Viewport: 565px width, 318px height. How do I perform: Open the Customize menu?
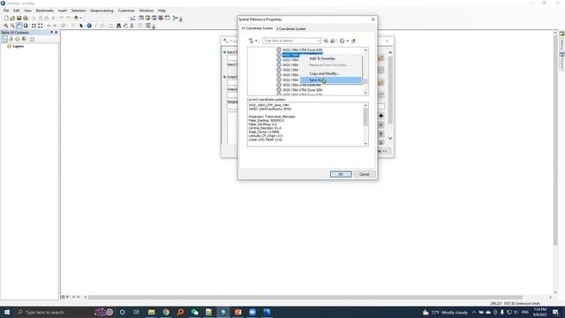pyautogui.click(x=126, y=11)
